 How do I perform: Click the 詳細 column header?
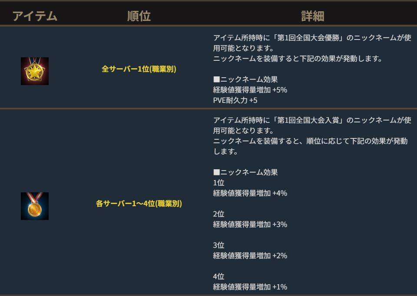(313, 16)
